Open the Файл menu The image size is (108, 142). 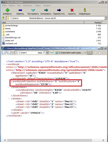pyautogui.click(x=4, y=5)
